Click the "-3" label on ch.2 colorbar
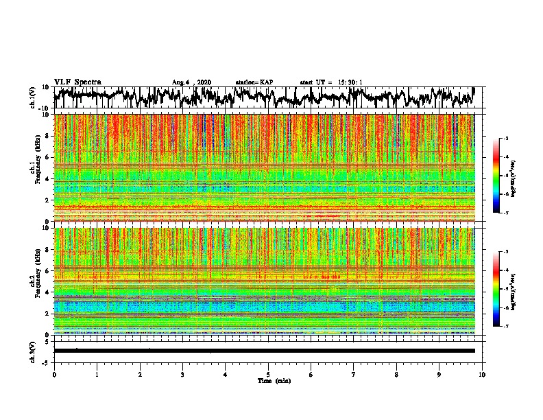 click(506, 252)
